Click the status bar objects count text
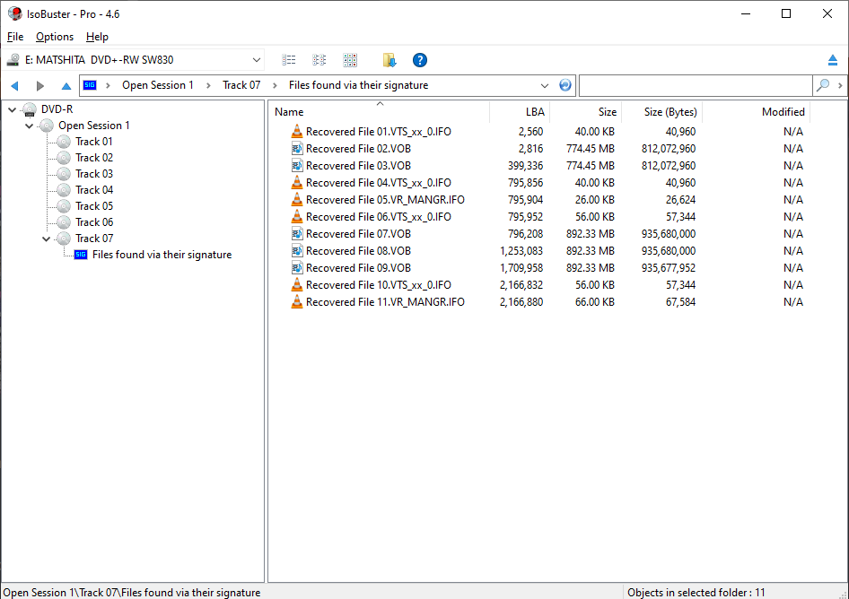 (x=696, y=592)
